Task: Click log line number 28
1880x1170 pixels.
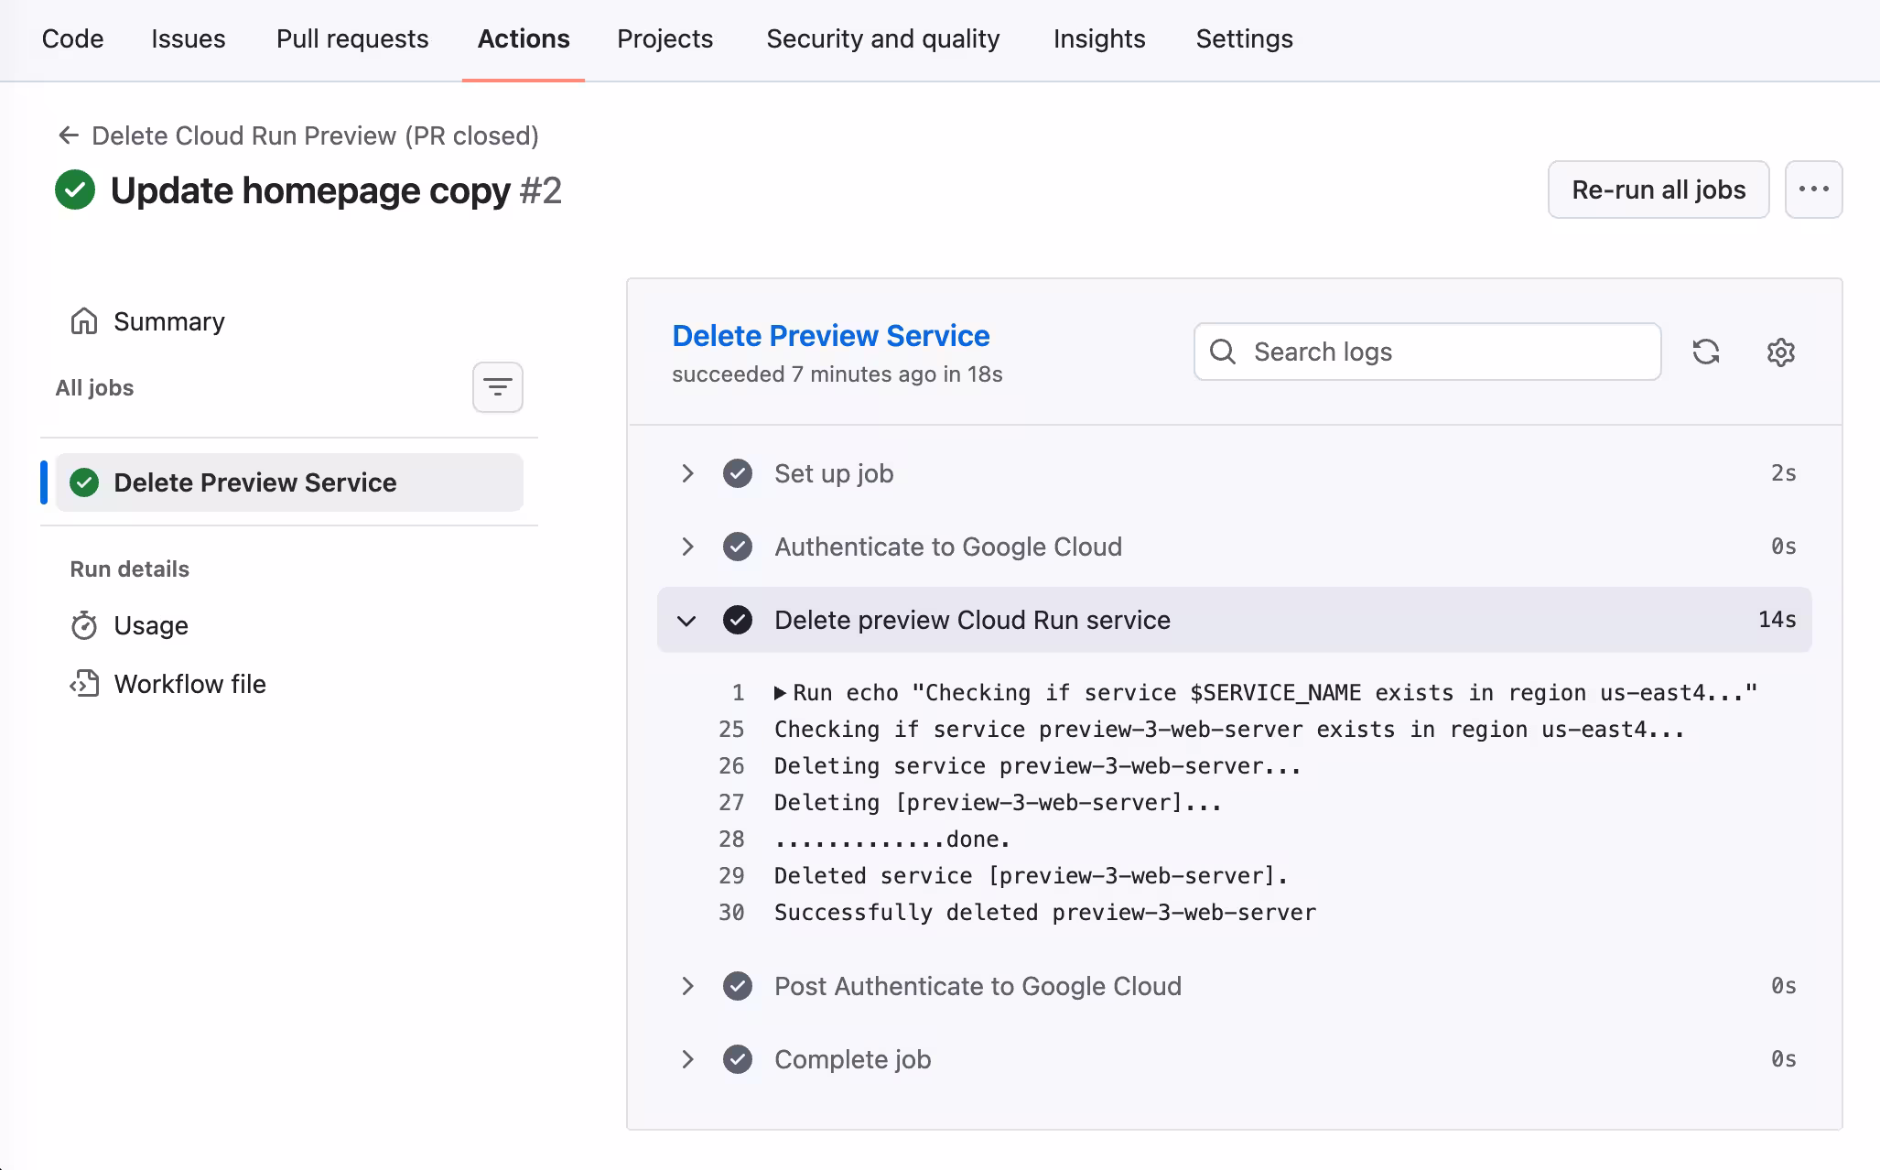Action: [731, 840]
